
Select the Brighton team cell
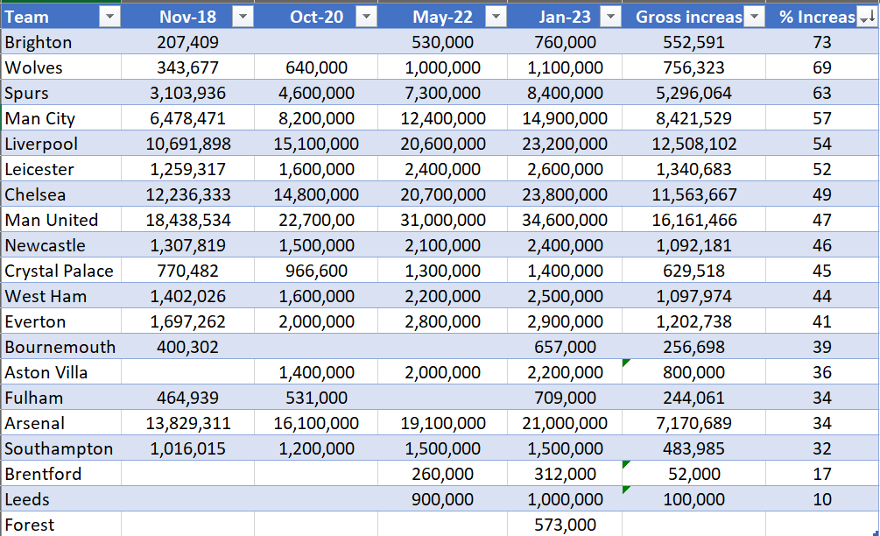click(x=61, y=42)
